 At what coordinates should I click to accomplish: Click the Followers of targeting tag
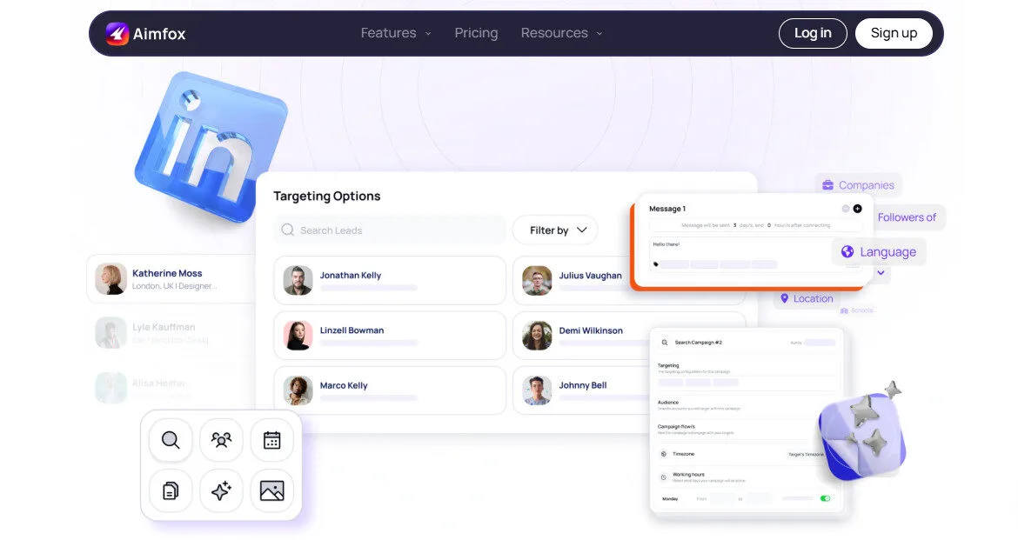[908, 217]
